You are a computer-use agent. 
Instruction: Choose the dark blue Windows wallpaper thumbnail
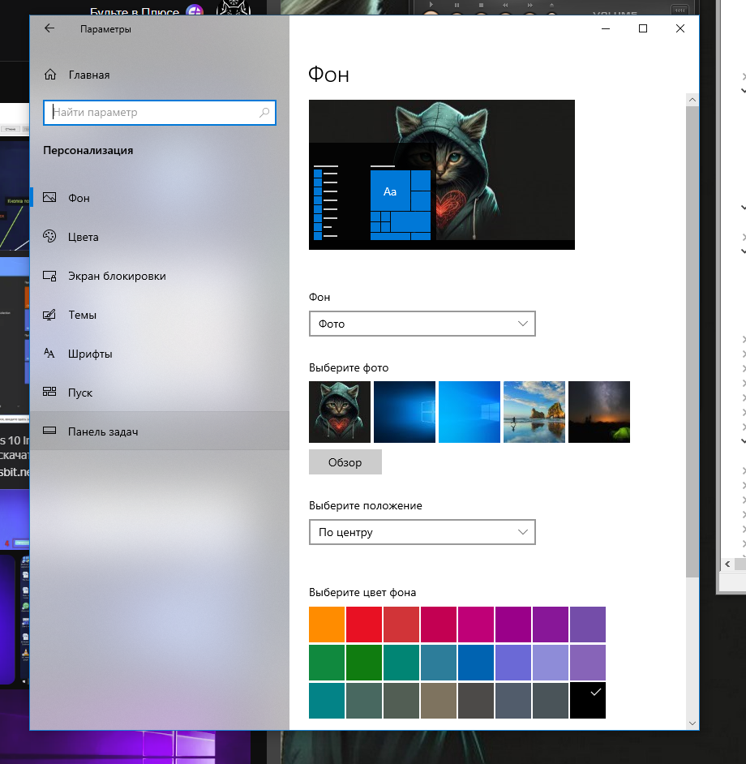pos(405,412)
